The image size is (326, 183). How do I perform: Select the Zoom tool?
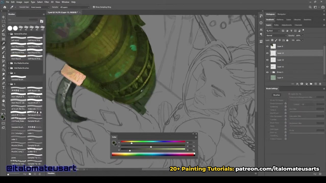[x=3, y=105]
